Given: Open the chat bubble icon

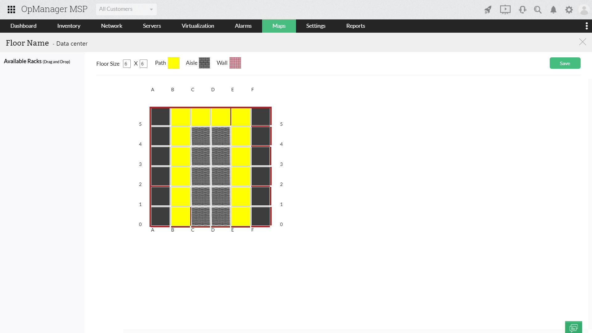Looking at the screenshot, I should coord(573,327).
